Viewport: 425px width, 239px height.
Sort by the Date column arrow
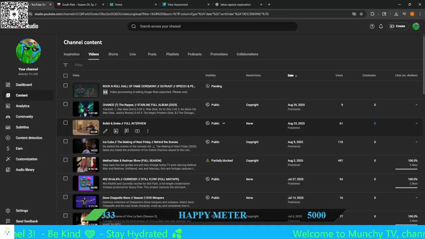(296, 76)
